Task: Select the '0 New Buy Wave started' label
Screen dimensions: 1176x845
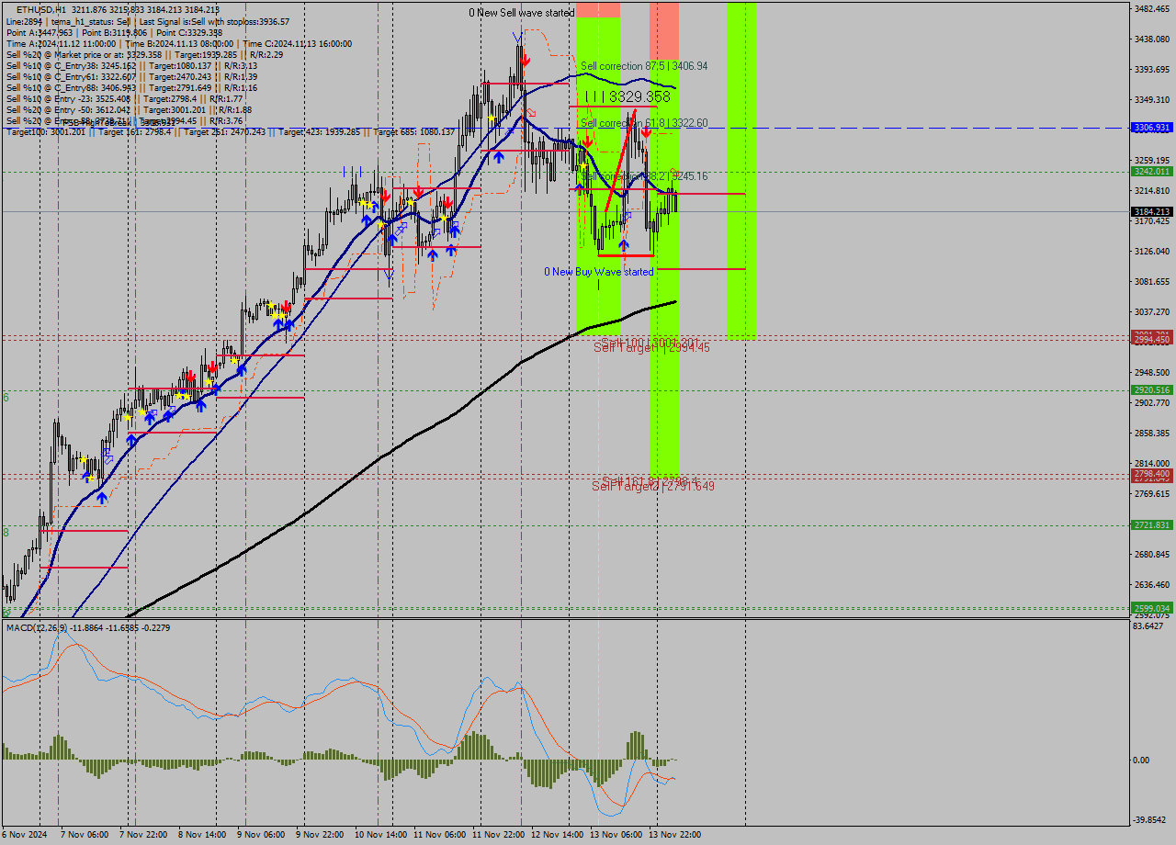Action: (599, 272)
